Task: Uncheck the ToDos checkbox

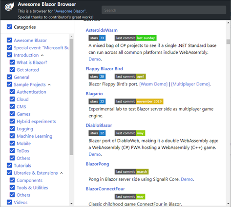Action: 12,151
